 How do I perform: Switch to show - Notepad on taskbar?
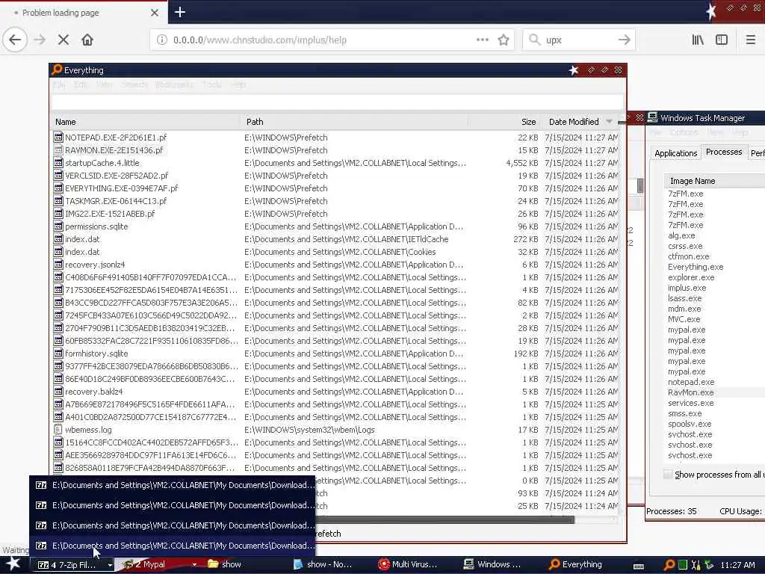tap(323, 564)
